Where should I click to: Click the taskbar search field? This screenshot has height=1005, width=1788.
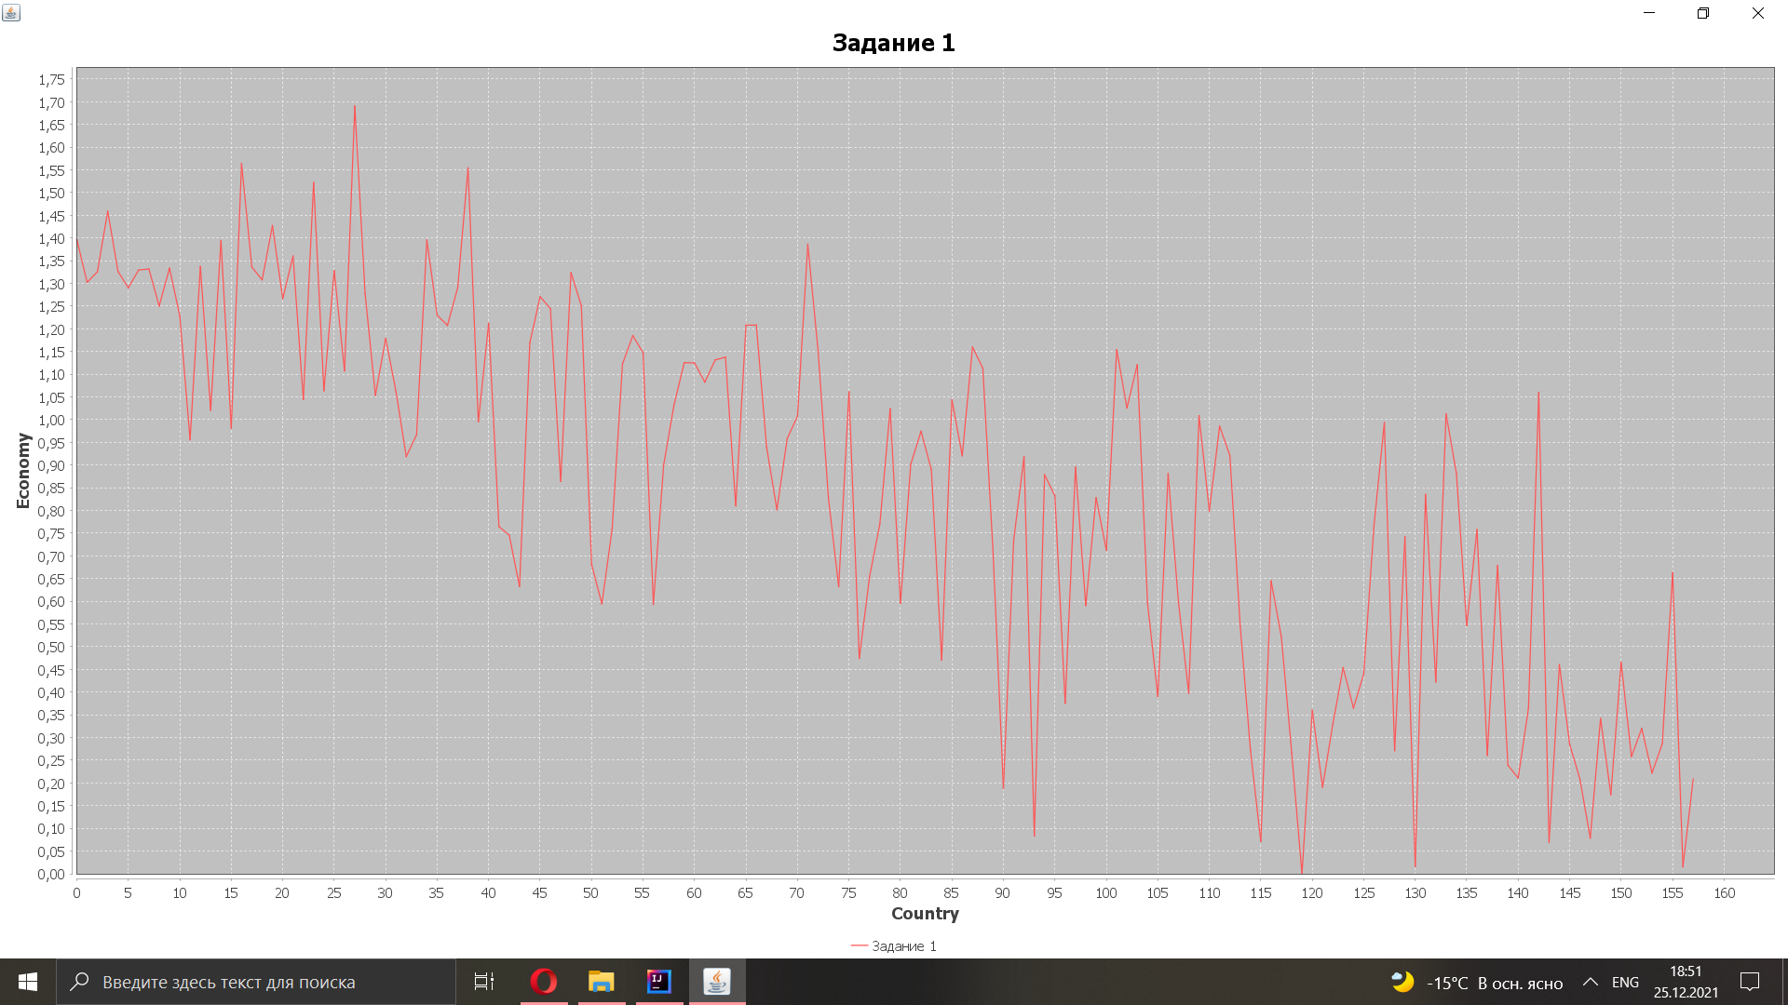point(256,982)
